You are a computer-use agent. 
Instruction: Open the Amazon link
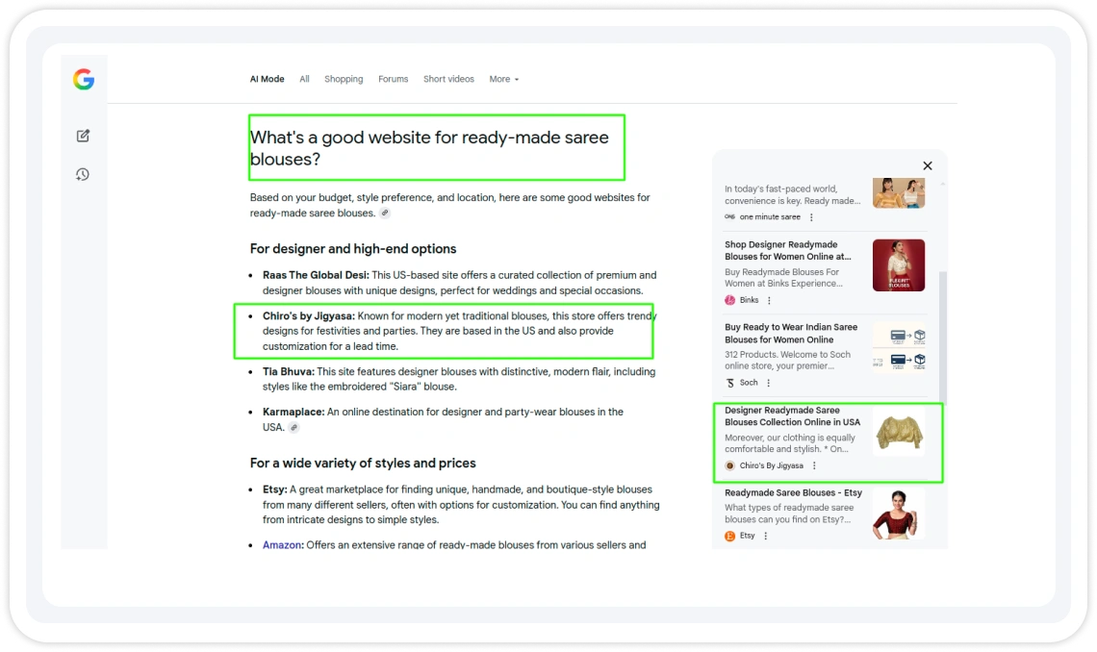[x=282, y=544]
